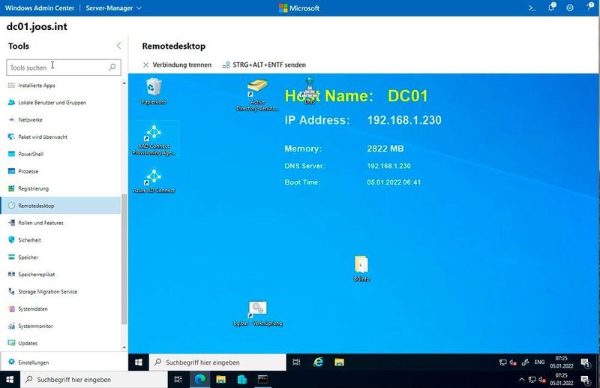Open remote desktop Start button

pyautogui.click(x=139, y=362)
